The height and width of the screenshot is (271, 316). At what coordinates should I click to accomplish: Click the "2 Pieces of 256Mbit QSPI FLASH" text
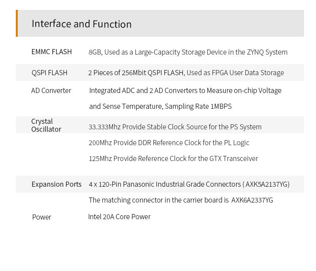click(136, 73)
